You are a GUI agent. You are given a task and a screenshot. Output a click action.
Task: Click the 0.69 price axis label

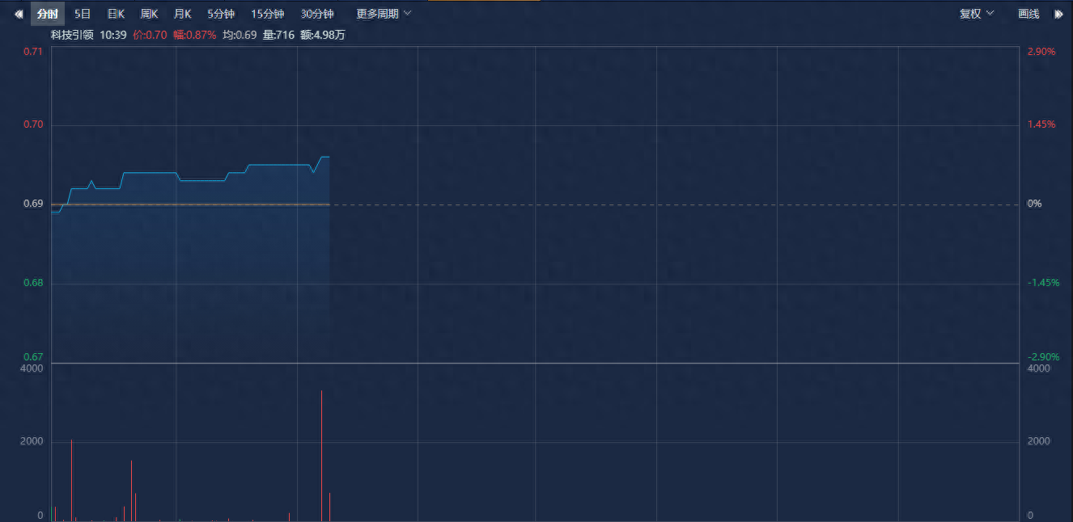tap(32, 204)
